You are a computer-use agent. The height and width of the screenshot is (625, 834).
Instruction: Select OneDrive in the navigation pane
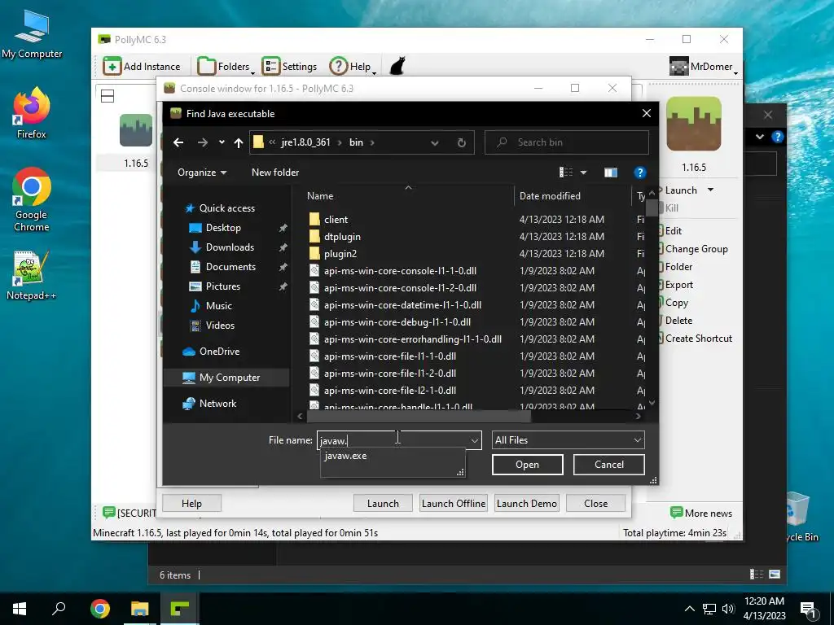(219, 352)
